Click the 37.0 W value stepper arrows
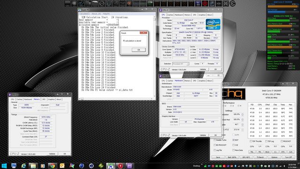Viewport: 300px width, 169px height. [243, 130]
